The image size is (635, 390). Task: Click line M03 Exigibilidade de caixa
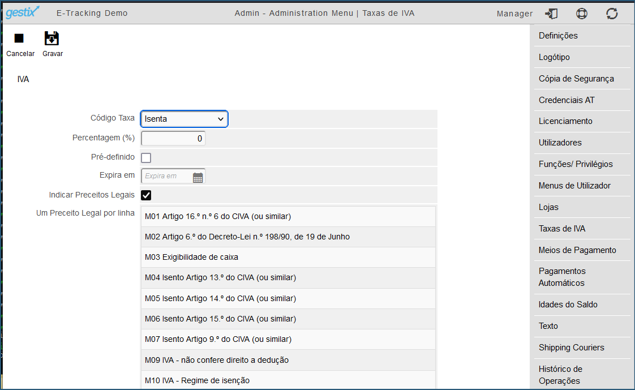[x=288, y=257]
